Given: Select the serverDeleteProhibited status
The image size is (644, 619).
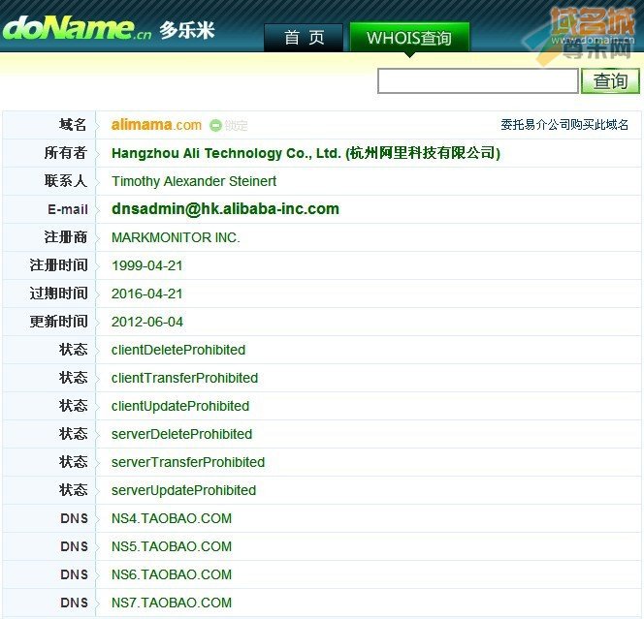Looking at the screenshot, I should [x=181, y=434].
